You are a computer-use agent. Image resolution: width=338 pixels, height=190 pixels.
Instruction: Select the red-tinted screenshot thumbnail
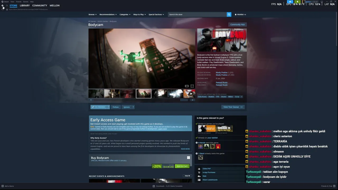128,93
